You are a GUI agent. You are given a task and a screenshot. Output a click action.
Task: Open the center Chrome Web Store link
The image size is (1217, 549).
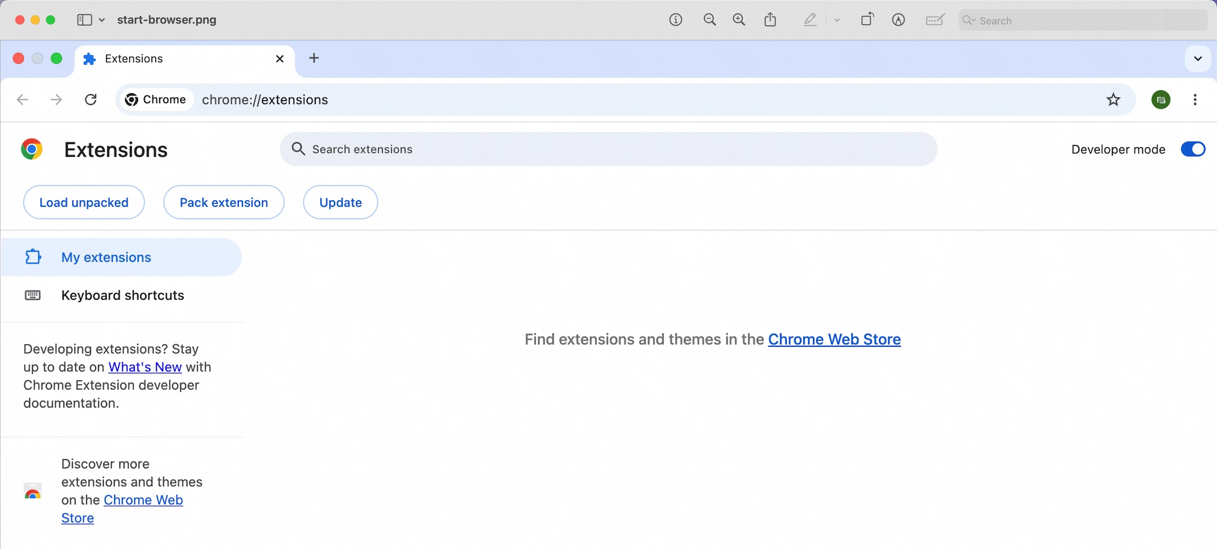[834, 339]
